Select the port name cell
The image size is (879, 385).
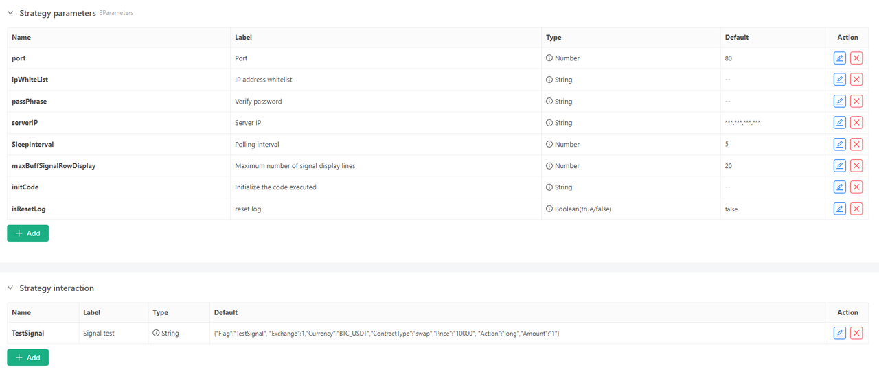coord(119,58)
